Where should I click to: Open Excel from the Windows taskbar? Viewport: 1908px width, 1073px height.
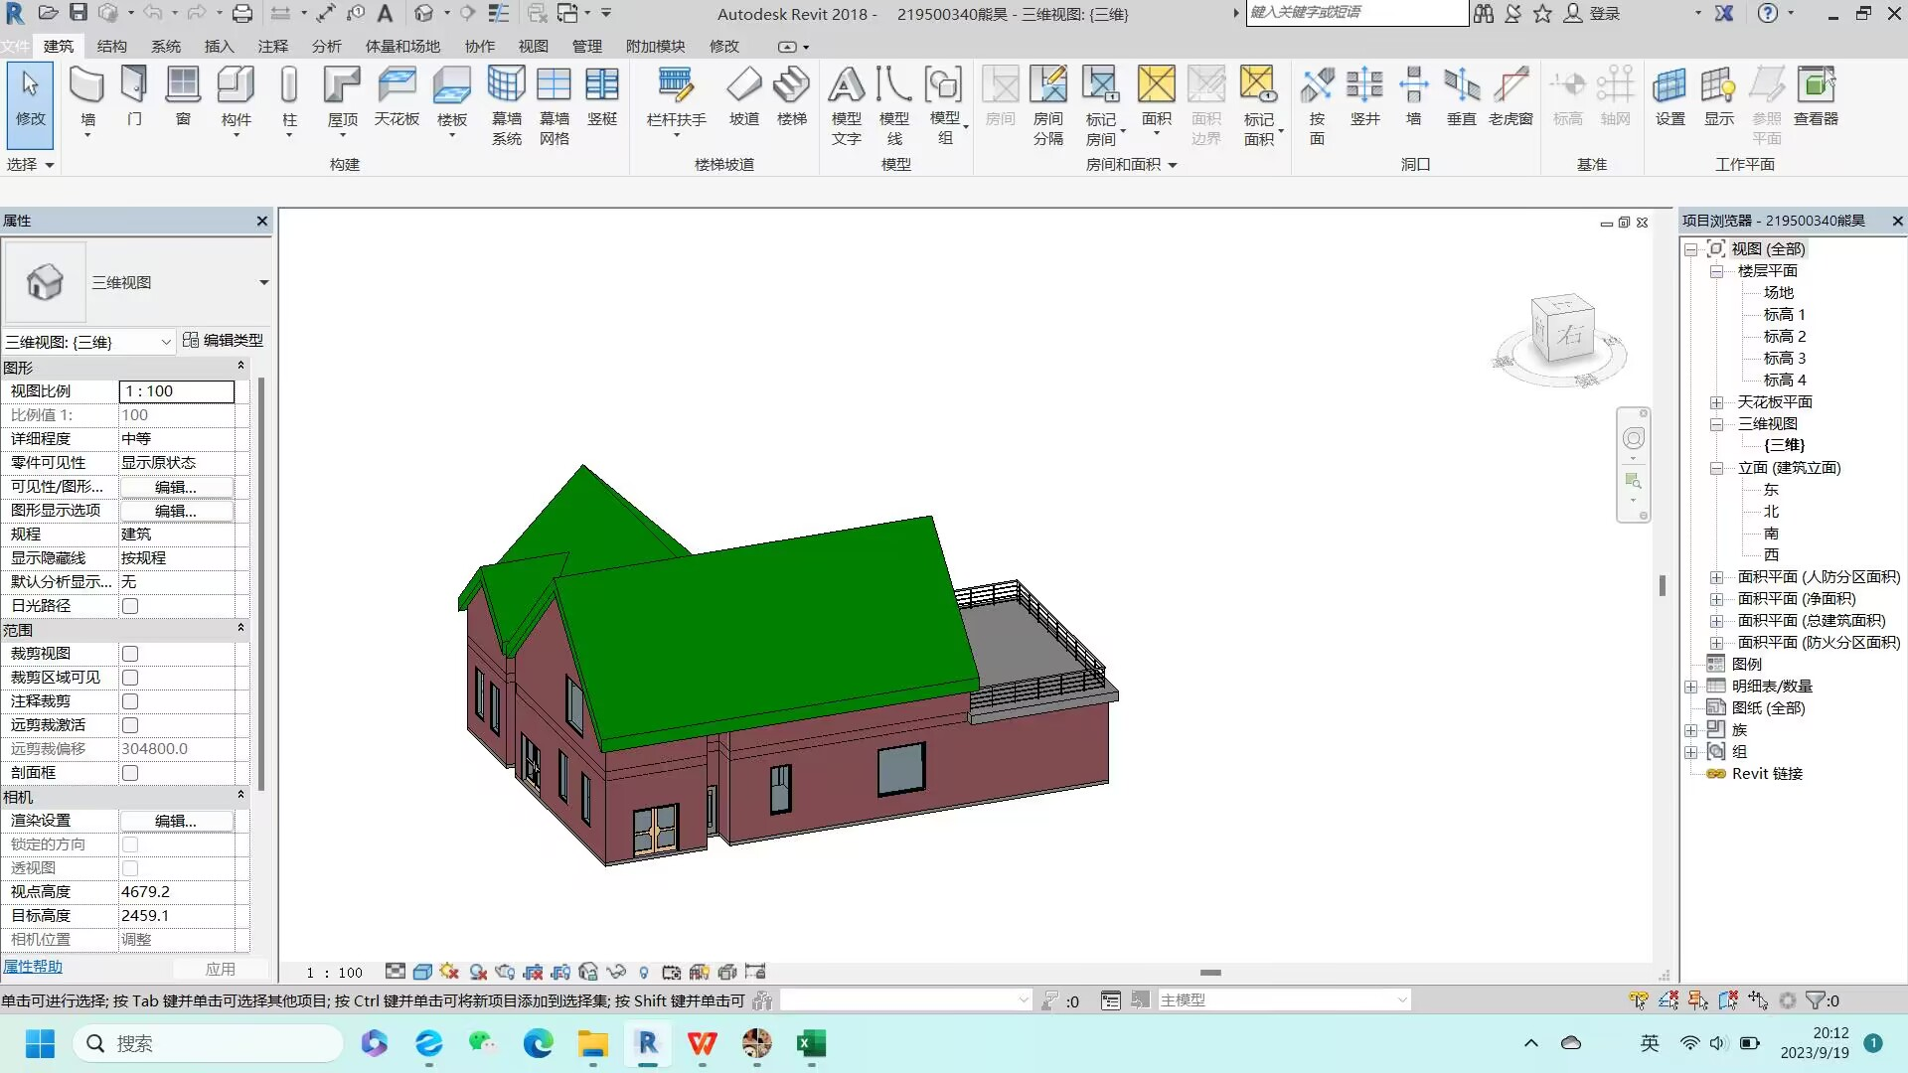click(811, 1044)
